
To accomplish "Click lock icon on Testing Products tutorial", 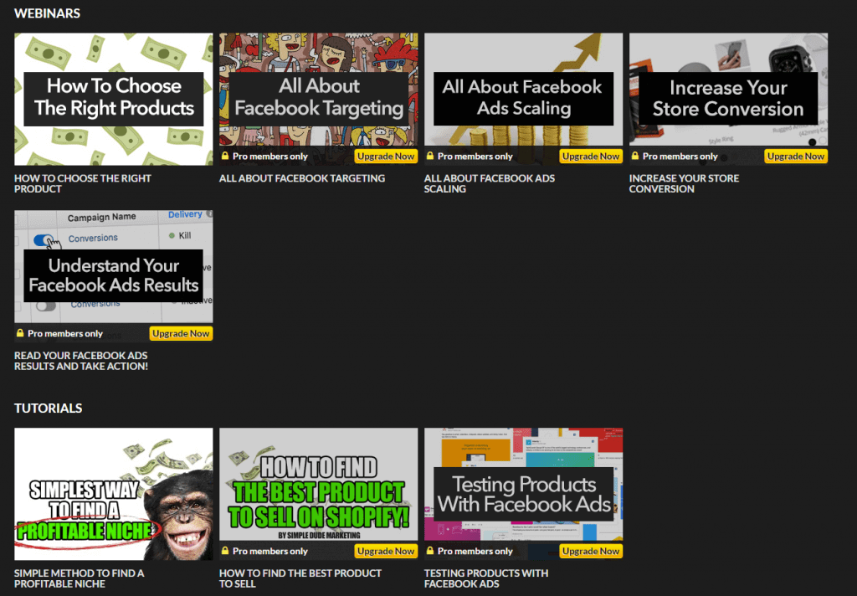I will pyautogui.click(x=429, y=551).
